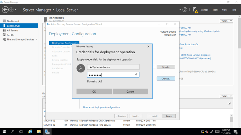The image size is (241, 135).
Task: Click the LAB\administrator username field
Action: coord(113,67)
